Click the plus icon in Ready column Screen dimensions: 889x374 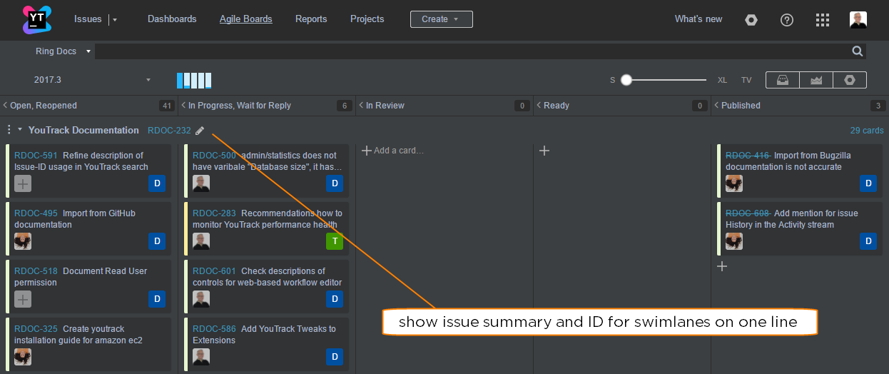click(x=544, y=151)
